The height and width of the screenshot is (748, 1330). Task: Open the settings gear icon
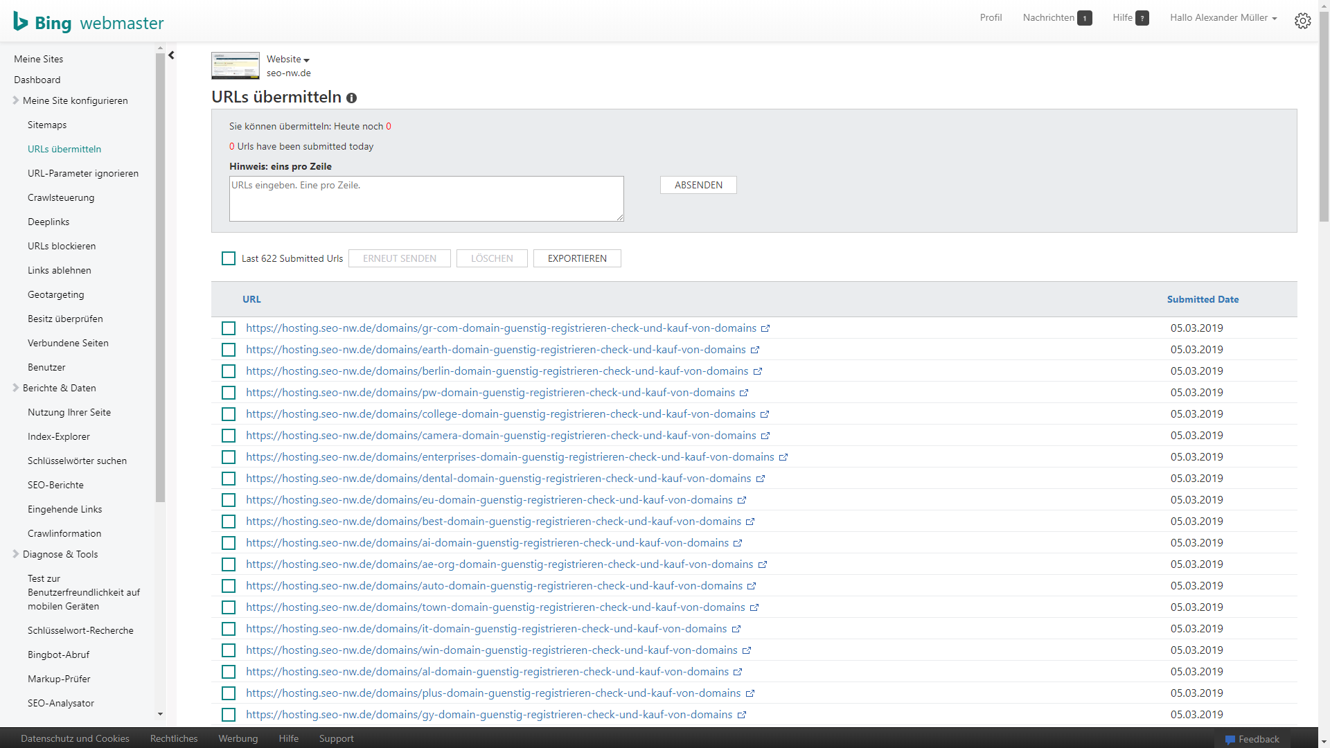tap(1302, 21)
